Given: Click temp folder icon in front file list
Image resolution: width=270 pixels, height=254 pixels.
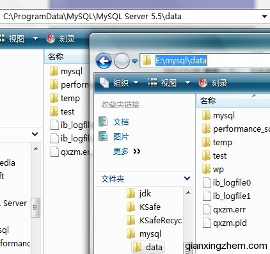Looking at the screenshot, I should (x=206, y=142).
